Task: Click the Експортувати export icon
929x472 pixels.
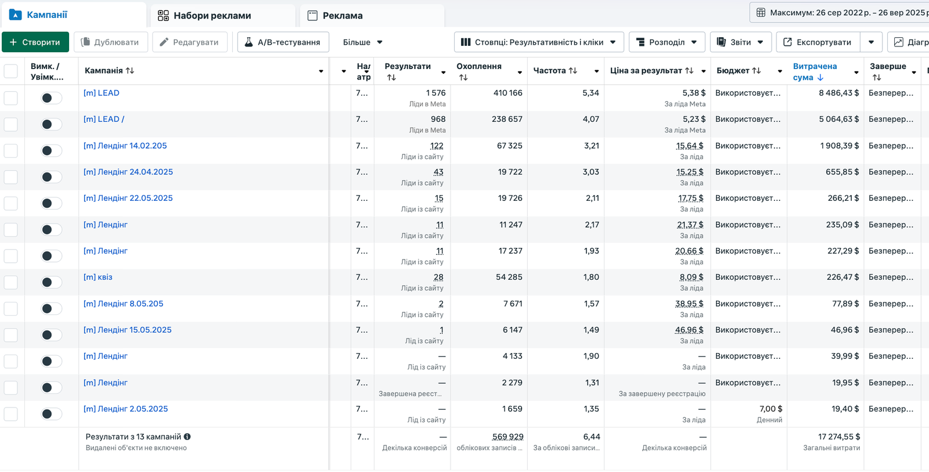Action: click(788, 42)
